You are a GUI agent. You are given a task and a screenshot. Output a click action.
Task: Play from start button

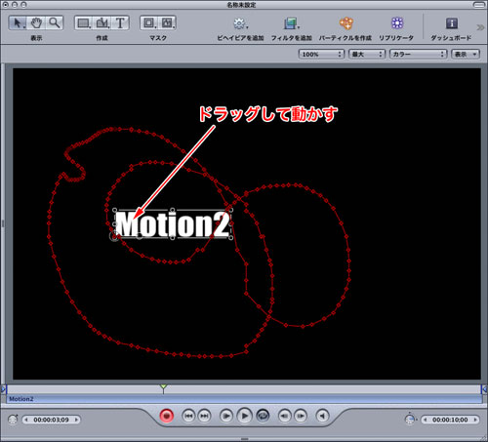(x=226, y=416)
